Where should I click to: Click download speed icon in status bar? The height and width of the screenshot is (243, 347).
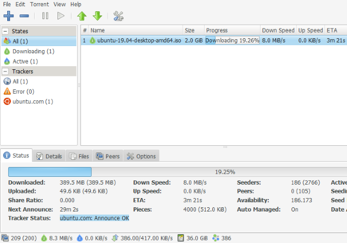[x=44, y=238]
